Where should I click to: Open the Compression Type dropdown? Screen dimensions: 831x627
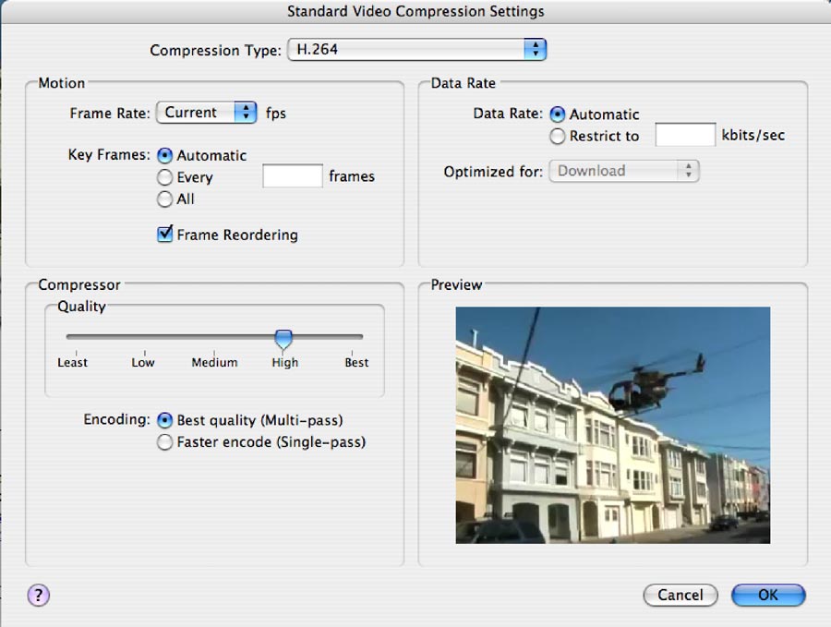click(416, 50)
